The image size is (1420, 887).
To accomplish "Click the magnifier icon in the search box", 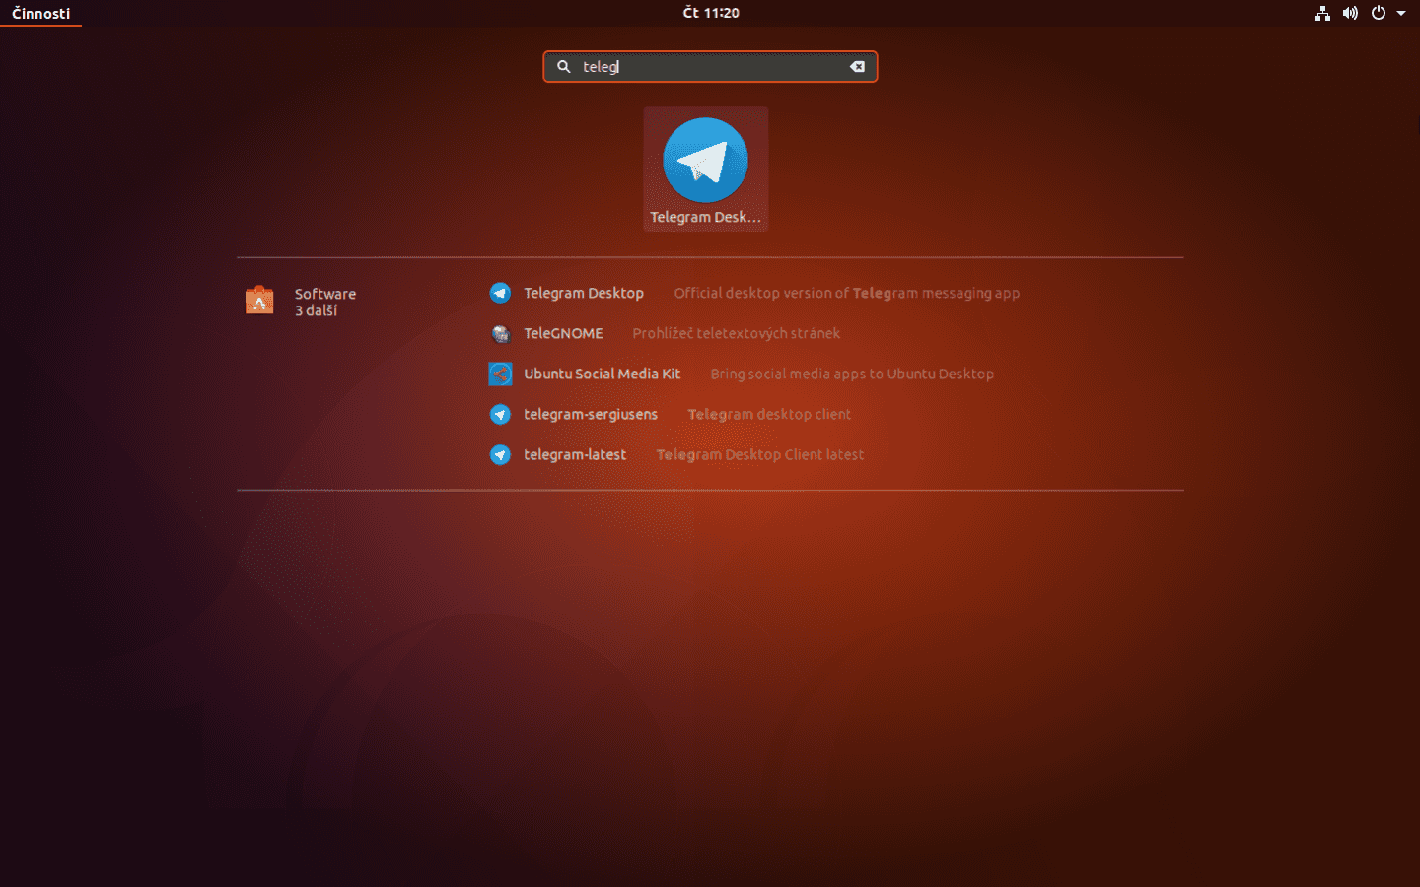I will 564,66.
